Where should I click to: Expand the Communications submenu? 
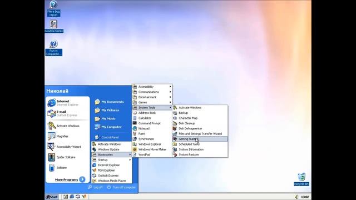click(x=152, y=92)
